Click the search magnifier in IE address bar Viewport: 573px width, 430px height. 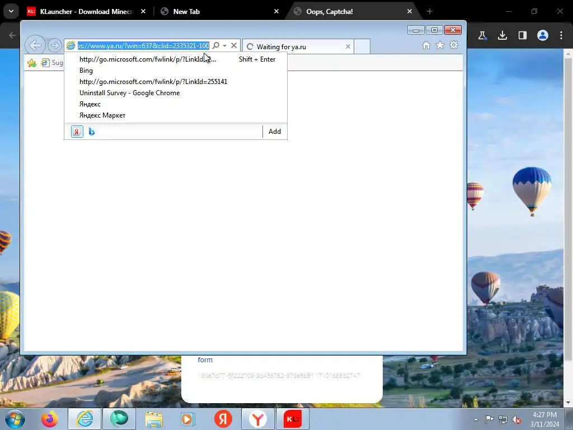(x=216, y=45)
